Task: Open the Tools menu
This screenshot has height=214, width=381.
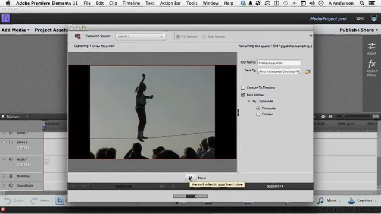Action: 192,3
